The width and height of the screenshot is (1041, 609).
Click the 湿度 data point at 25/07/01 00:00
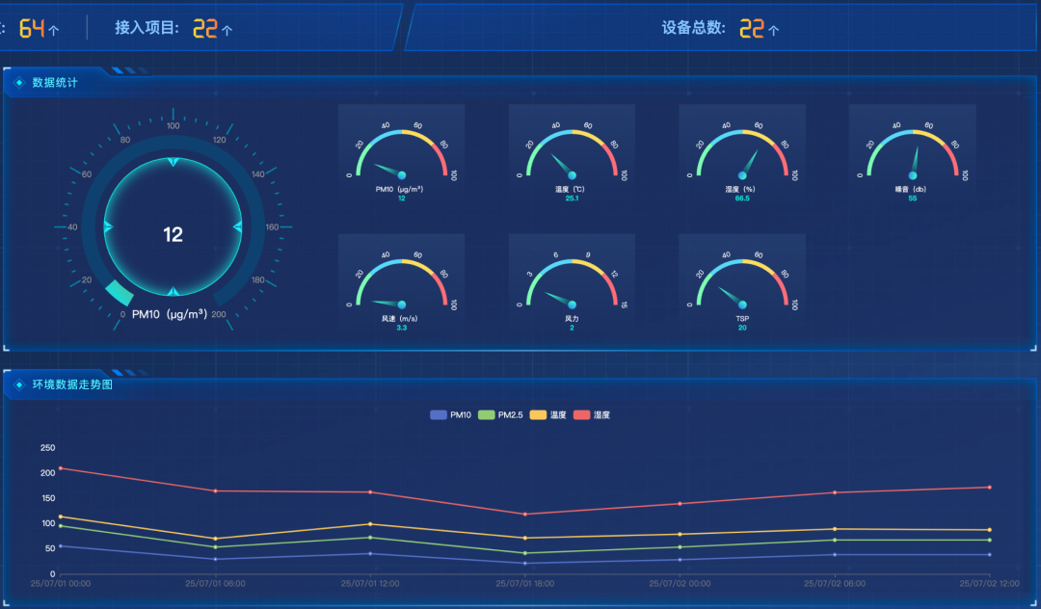tap(61, 468)
